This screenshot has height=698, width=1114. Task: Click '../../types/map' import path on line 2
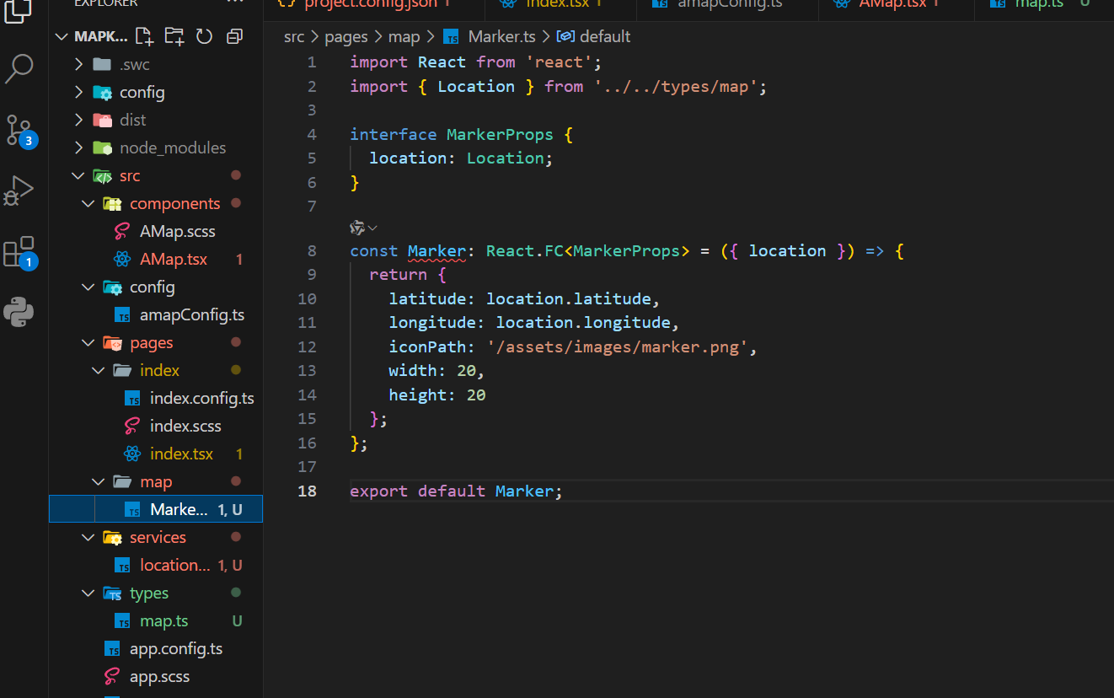point(675,87)
